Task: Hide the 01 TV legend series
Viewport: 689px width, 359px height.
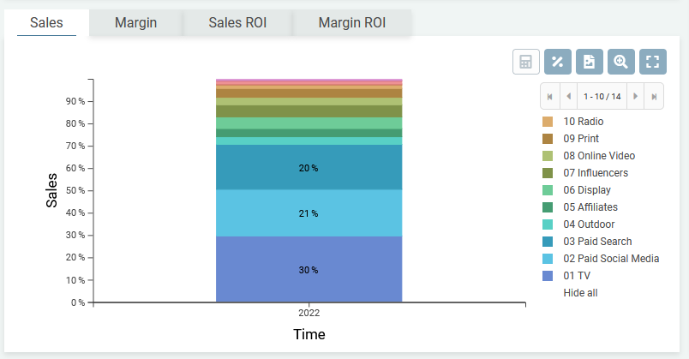Action: click(577, 276)
